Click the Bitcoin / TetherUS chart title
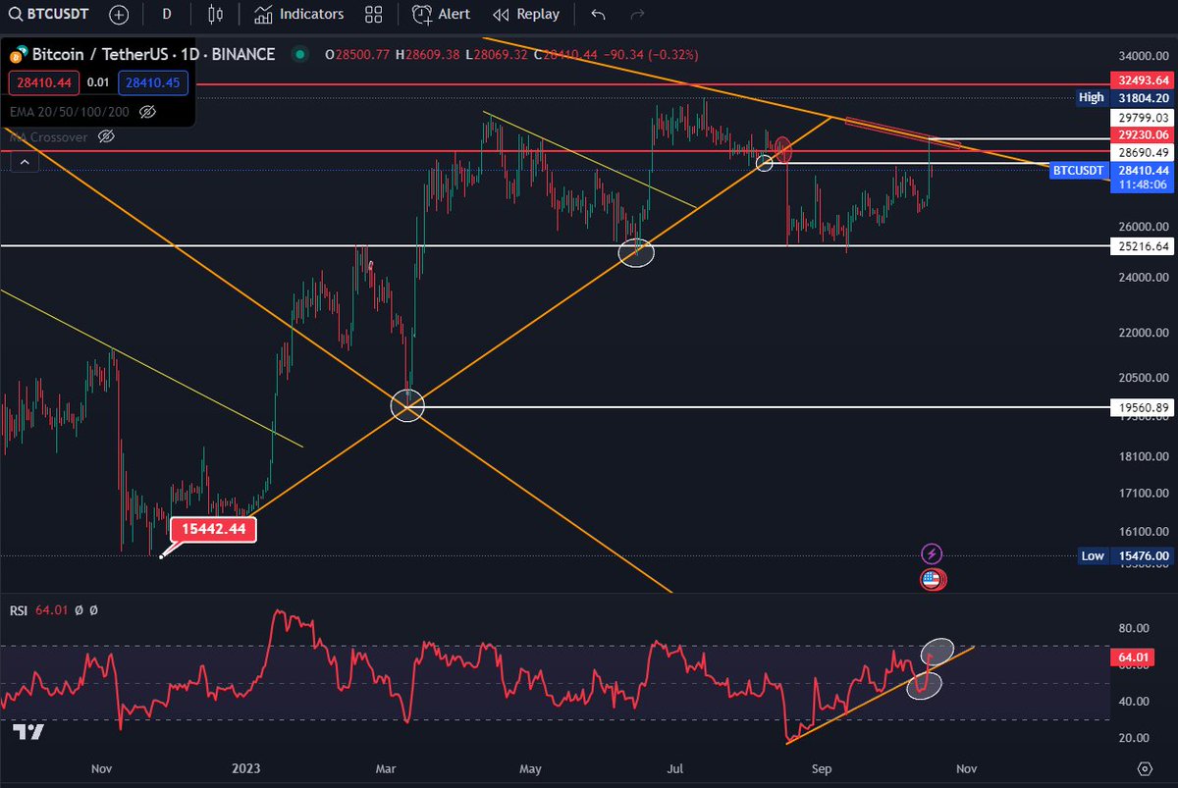Image resolution: width=1178 pixels, height=788 pixels. click(154, 54)
